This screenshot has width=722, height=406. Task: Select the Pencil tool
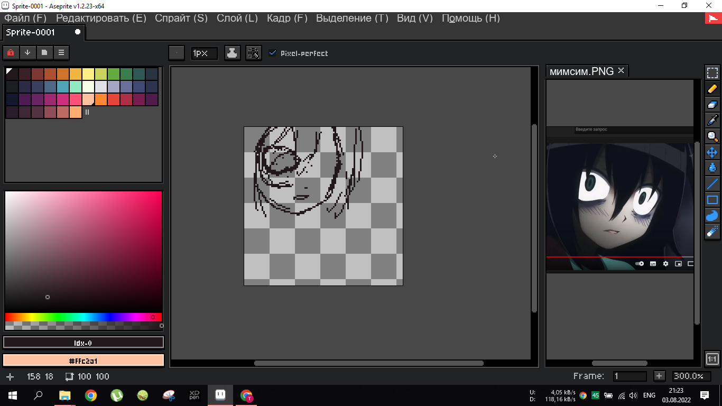click(x=712, y=89)
